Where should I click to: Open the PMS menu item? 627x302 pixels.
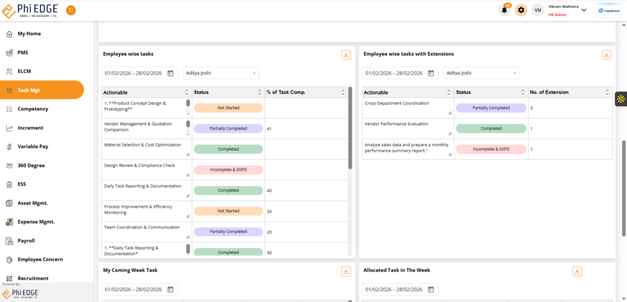click(x=23, y=53)
